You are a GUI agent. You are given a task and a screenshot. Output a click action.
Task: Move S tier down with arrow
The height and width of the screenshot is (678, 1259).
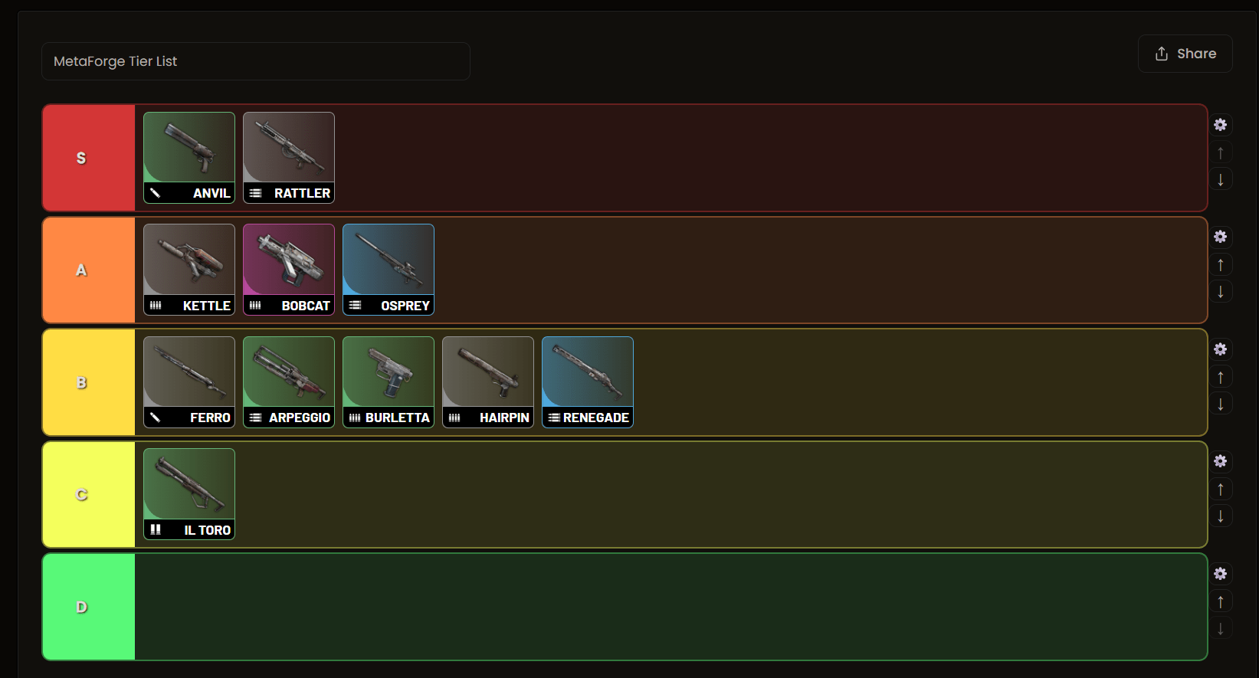pyautogui.click(x=1221, y=179)
